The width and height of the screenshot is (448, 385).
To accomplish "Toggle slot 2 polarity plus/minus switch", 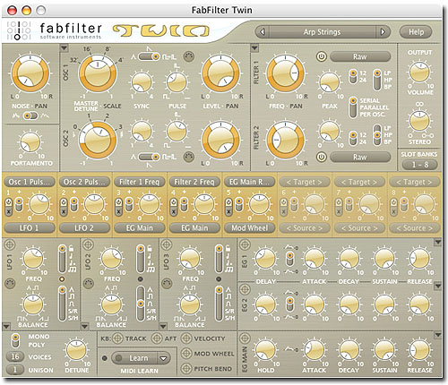I will 73,205.
